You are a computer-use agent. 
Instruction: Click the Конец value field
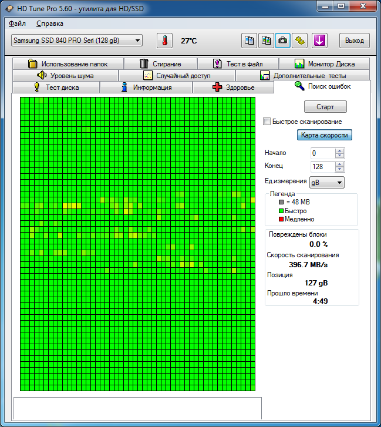click(x=323, y=167)
